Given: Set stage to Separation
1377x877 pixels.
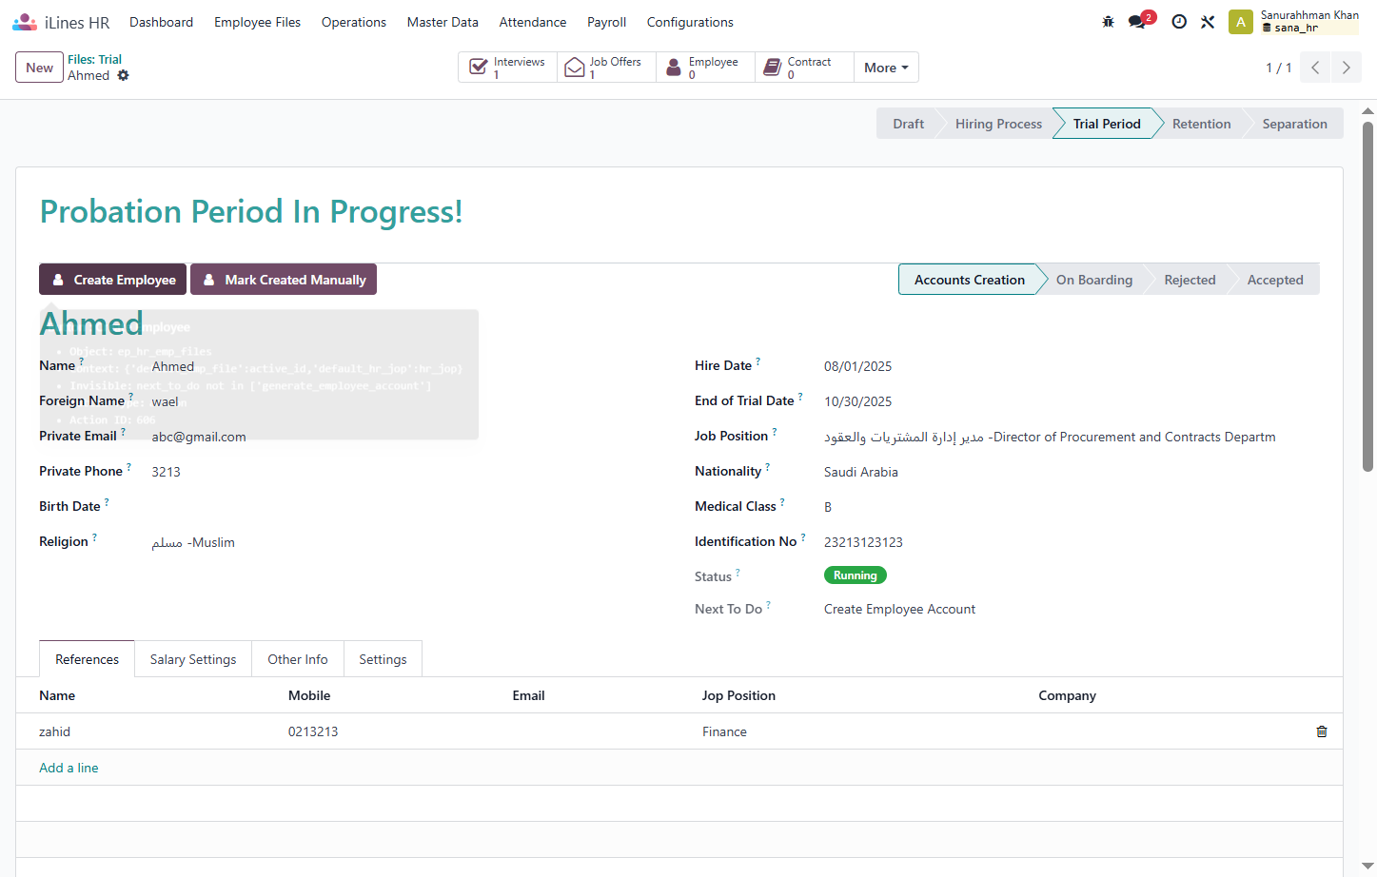Looking at the screenshot, I should pyautogui.click(x=1294, y=124).
